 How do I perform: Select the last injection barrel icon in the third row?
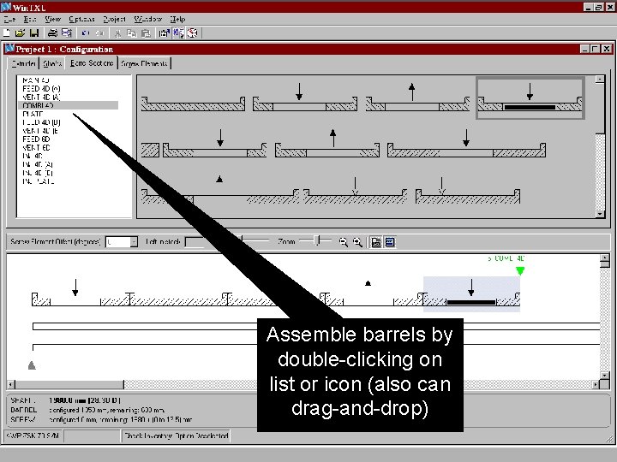(x=468, y=191)
